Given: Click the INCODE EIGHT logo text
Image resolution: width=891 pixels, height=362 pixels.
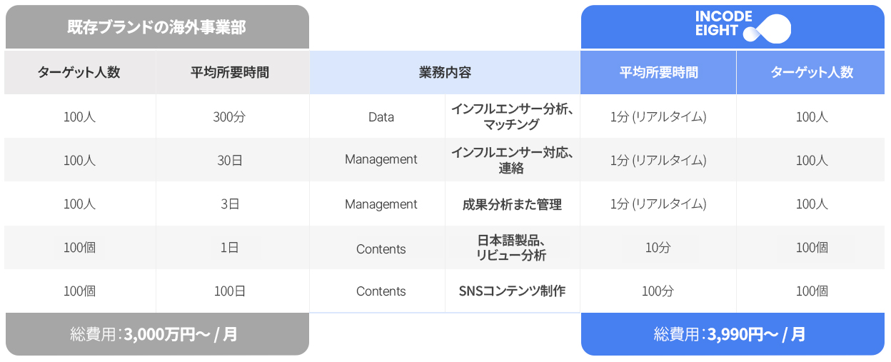Looking at the screenshot, I should click(723, 24).
